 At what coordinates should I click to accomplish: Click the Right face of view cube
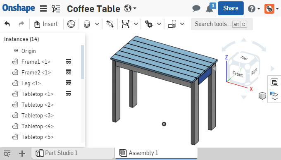pos(254,71)
